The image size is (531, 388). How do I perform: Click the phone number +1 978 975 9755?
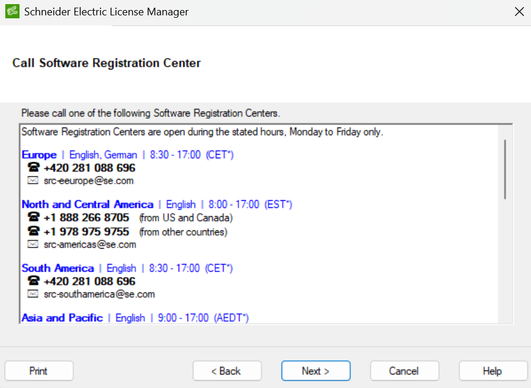(x=86, y=232)
